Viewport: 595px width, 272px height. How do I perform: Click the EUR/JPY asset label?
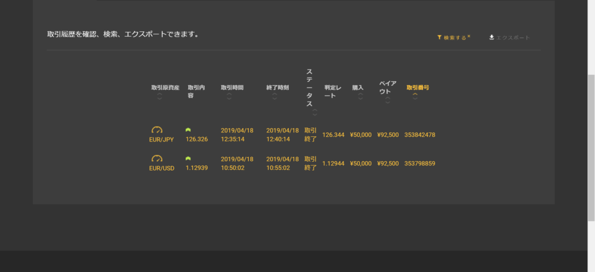(x=162, y=139)
